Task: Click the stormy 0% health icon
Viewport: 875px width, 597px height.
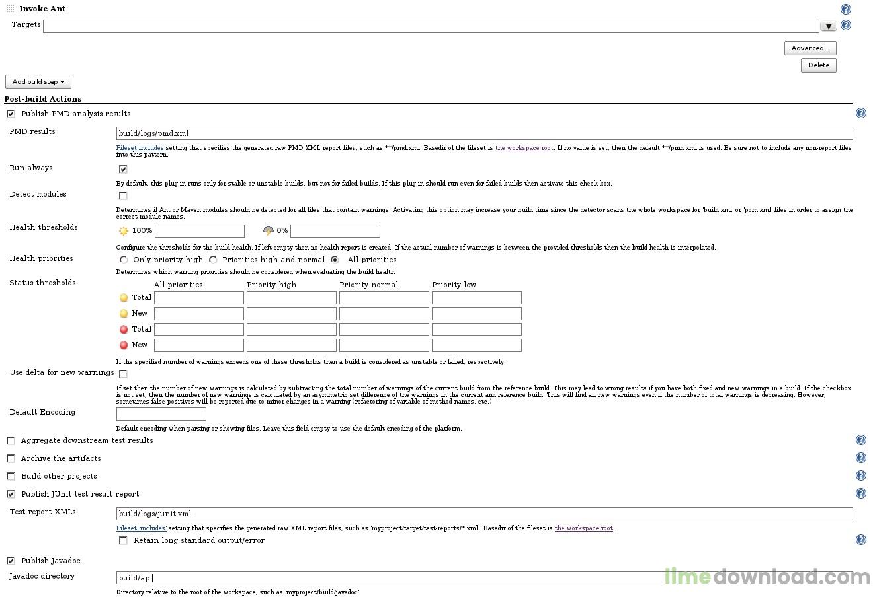Action: (x=268, y=231)
